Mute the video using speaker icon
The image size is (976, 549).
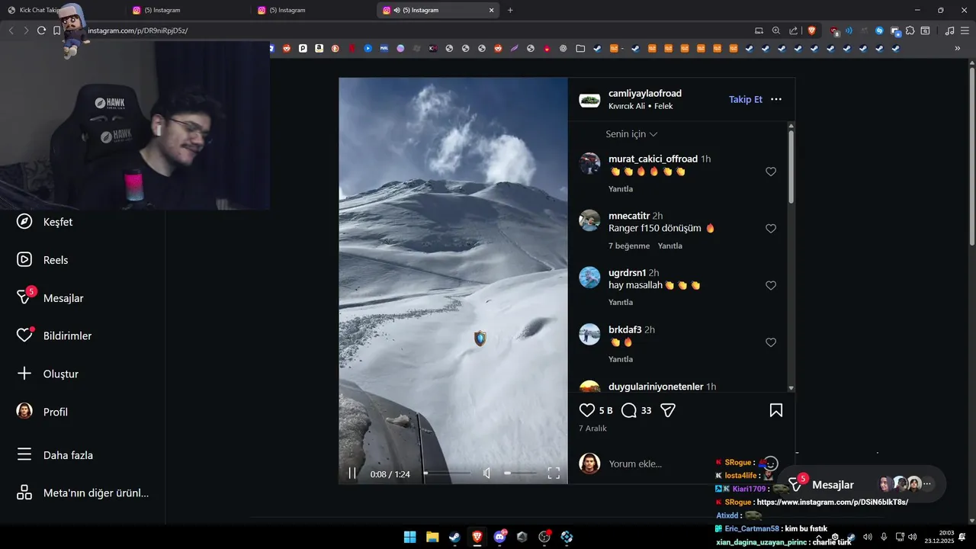487,474
